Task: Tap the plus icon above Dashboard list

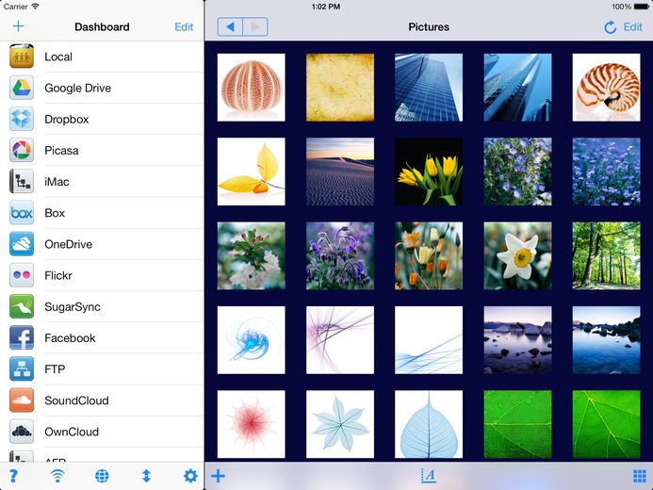Action: (18, 26)
